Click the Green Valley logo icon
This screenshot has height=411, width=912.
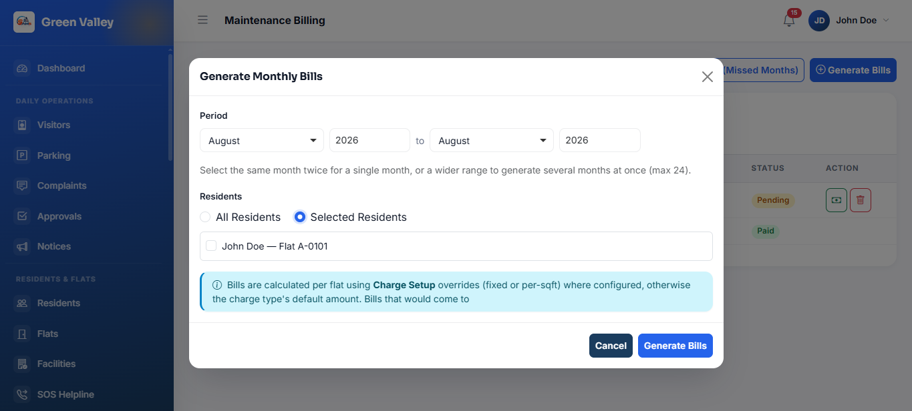(x=24, y=22)
